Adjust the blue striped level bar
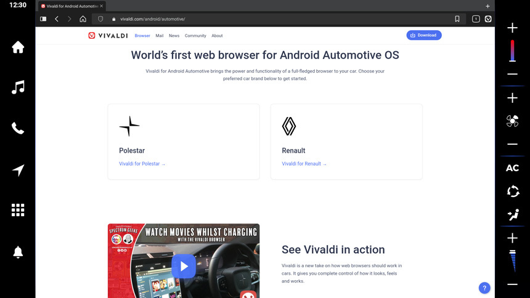 coord(513,261)
